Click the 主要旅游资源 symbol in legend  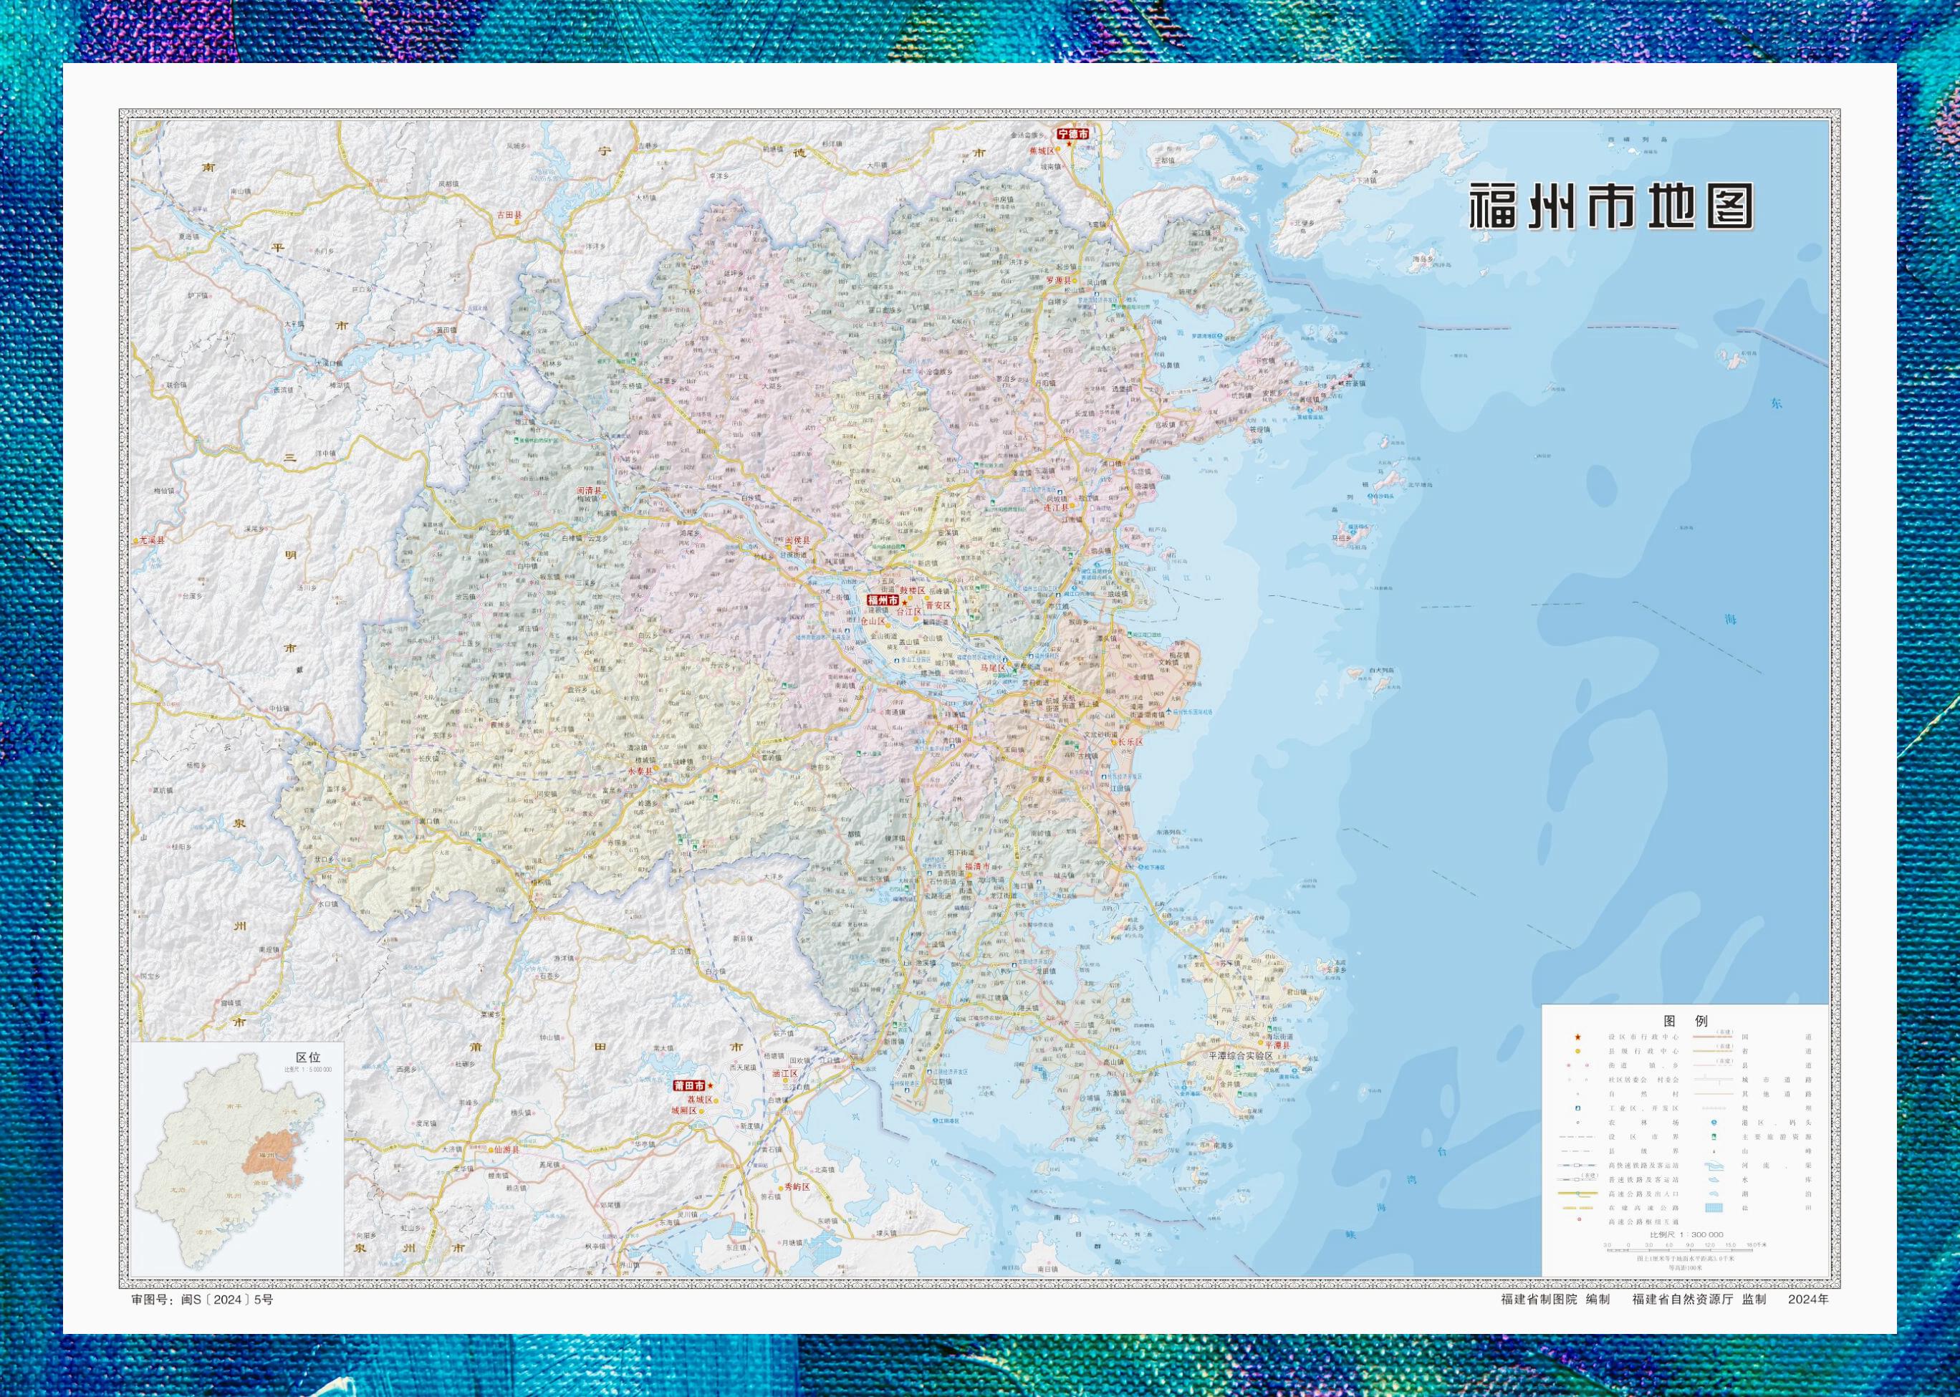click(x=1715, y=1137)
